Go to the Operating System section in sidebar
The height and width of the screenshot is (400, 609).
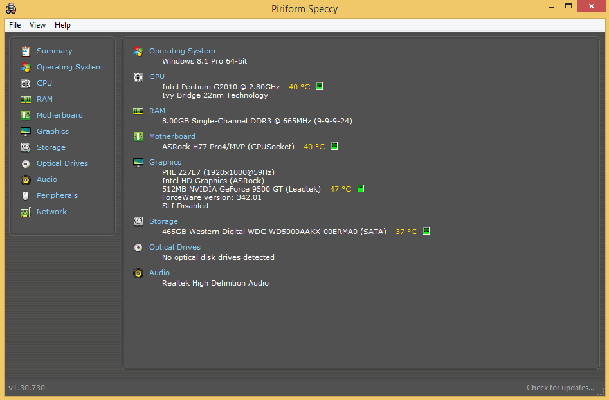click(69, 67)
